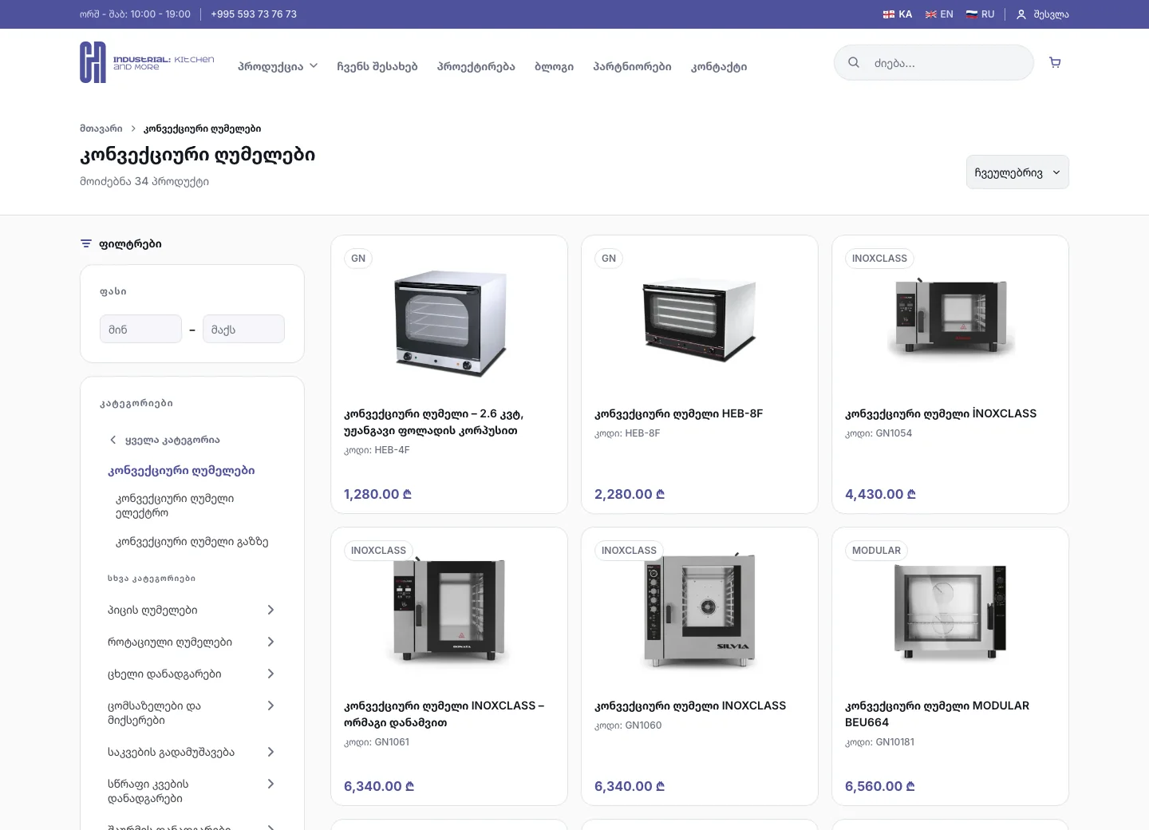The height and width of the screenshot is (830, 1149).
Task: Open the კონტაქტი menu item
Action: pos(719,66)
